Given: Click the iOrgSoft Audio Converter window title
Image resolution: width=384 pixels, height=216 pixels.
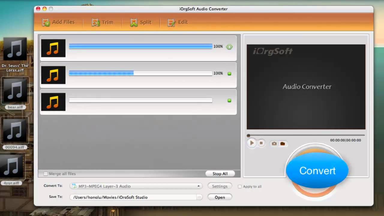Looking at the screenshot, I should tap(203, 9).
